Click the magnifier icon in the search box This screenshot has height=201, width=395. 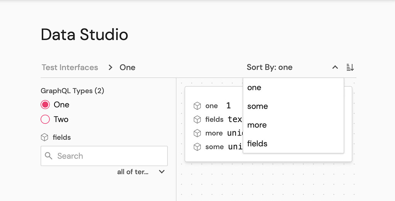coord(49,156)
